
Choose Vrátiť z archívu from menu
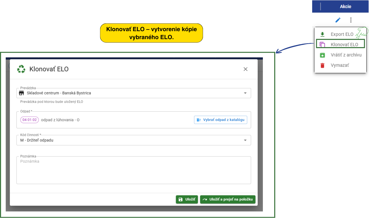(x=346, y=55)
